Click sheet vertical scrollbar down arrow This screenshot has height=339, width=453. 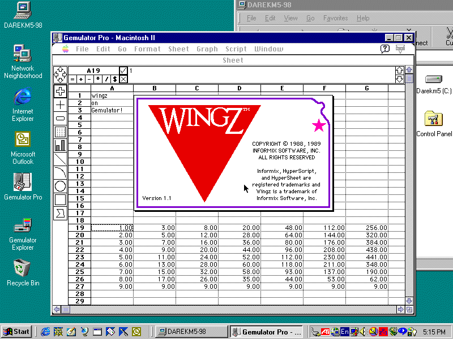pyautogui.click(x=409, y=301)
